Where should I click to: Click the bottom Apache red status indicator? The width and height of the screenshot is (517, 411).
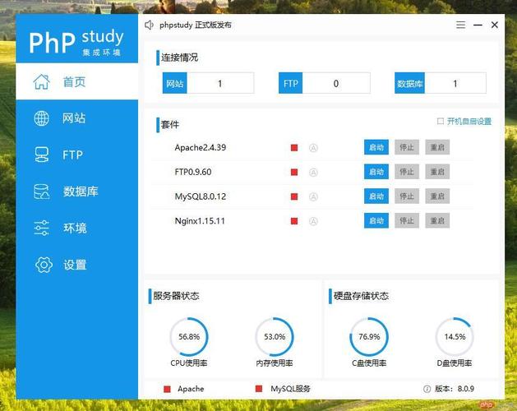pos(167,390)
